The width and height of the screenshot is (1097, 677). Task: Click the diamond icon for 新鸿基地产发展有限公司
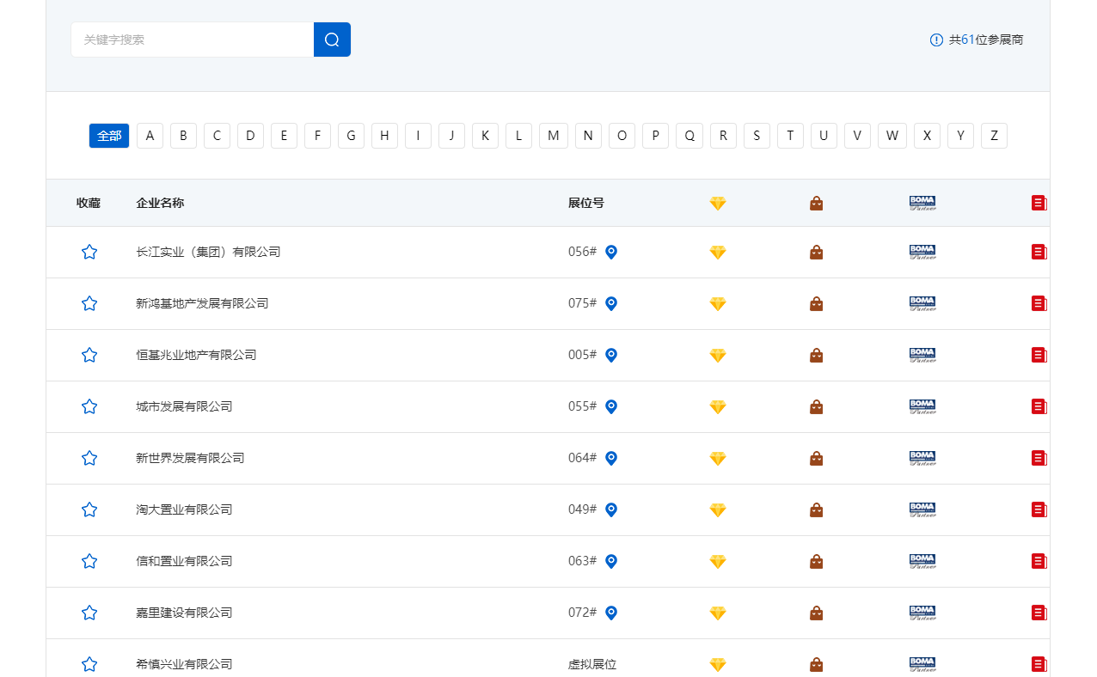pyautogui.click(x=718, y=303)
